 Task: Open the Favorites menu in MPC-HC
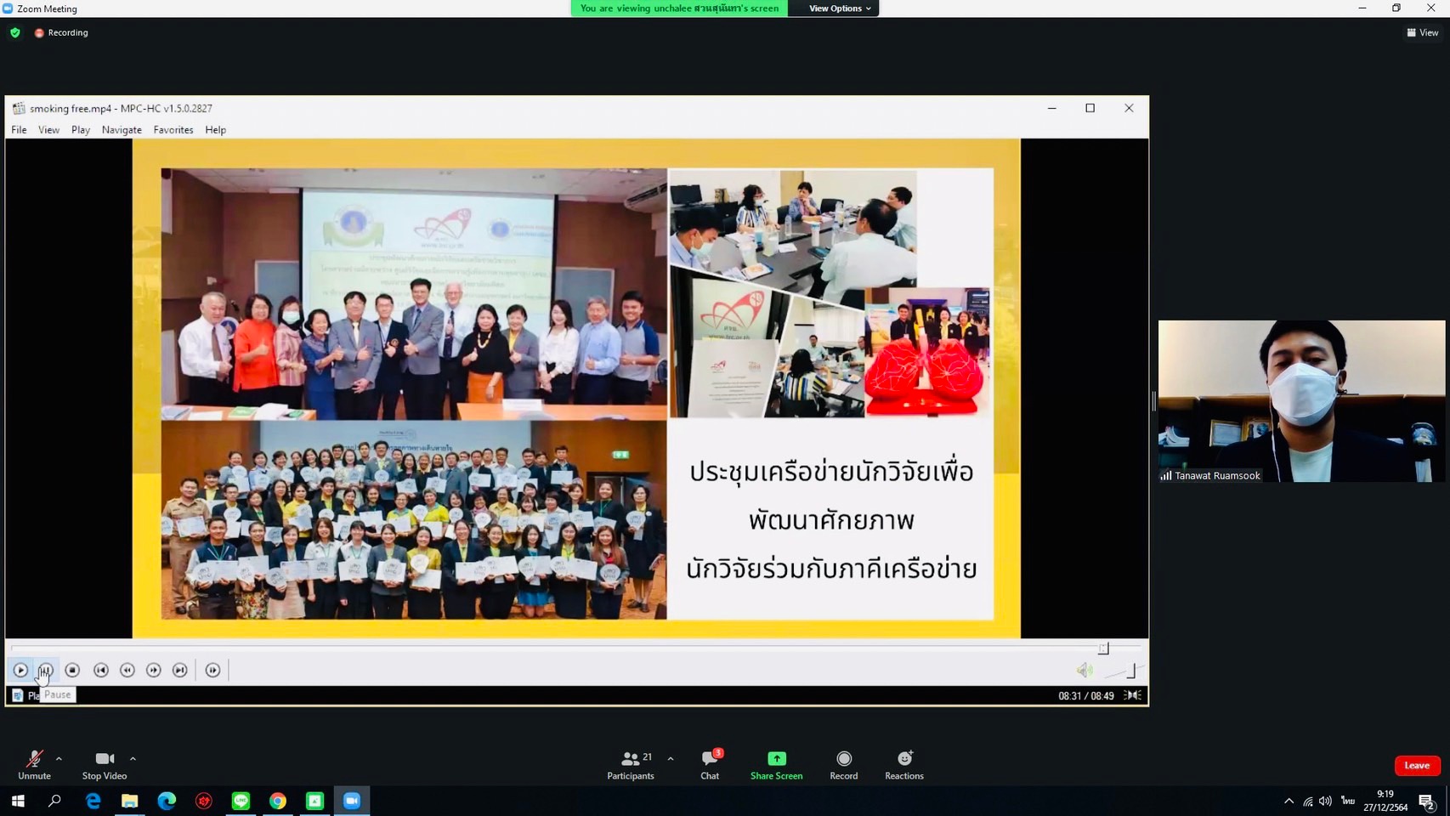pyautogui.click(x=173, y=130)
